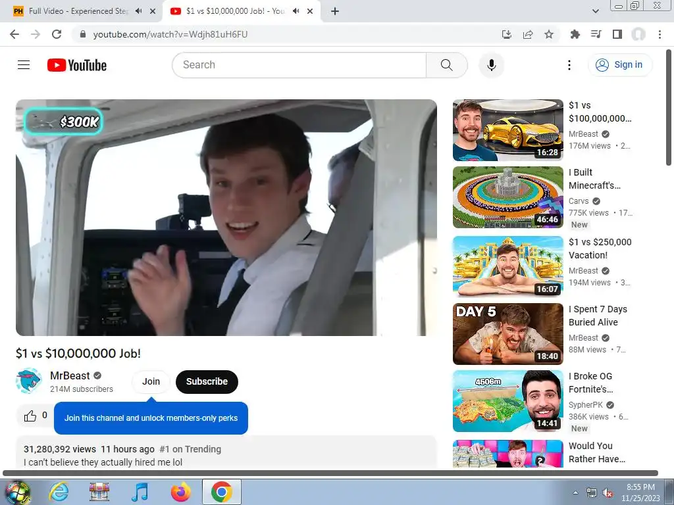Open the Chrome profile avatar
Viewport: 674px width, 505px height.
pyautogui.click(x=638, y=34)
